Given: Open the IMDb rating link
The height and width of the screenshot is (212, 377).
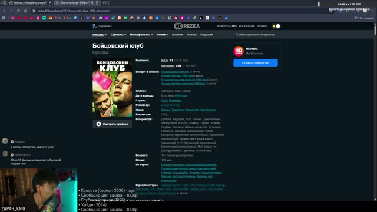Looking at the screenshot, I should [x=164, y=61].
